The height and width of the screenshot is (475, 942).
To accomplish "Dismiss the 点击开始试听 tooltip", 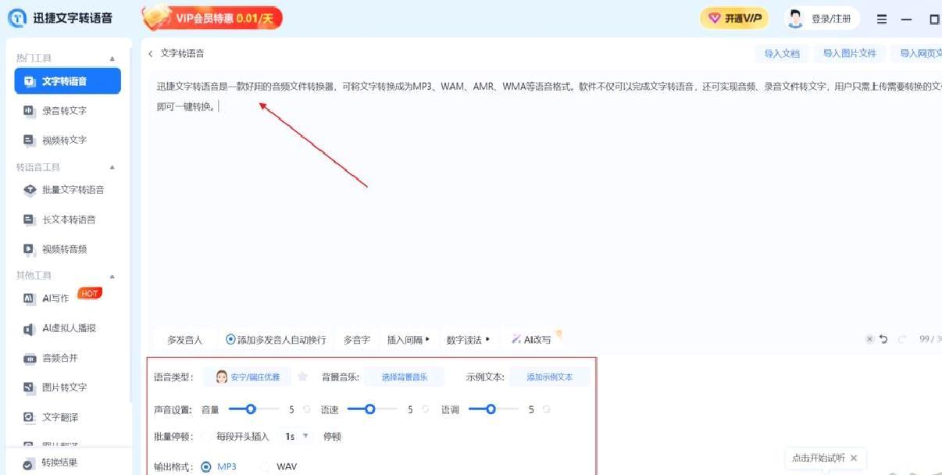I will 854,459.
